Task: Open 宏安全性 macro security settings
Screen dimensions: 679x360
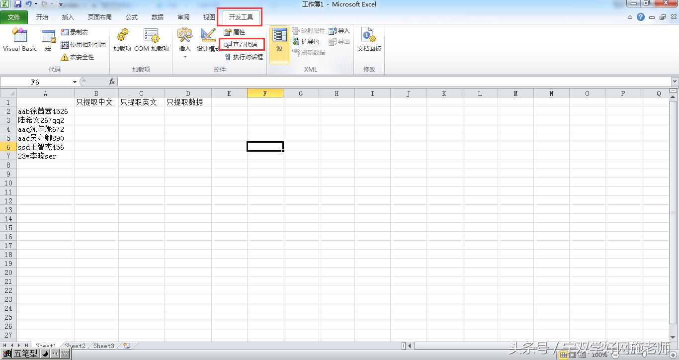Action: coord(78,57)
